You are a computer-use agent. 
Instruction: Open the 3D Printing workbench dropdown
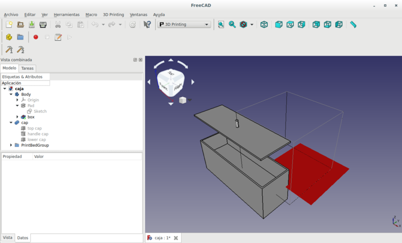pos(184,24)
